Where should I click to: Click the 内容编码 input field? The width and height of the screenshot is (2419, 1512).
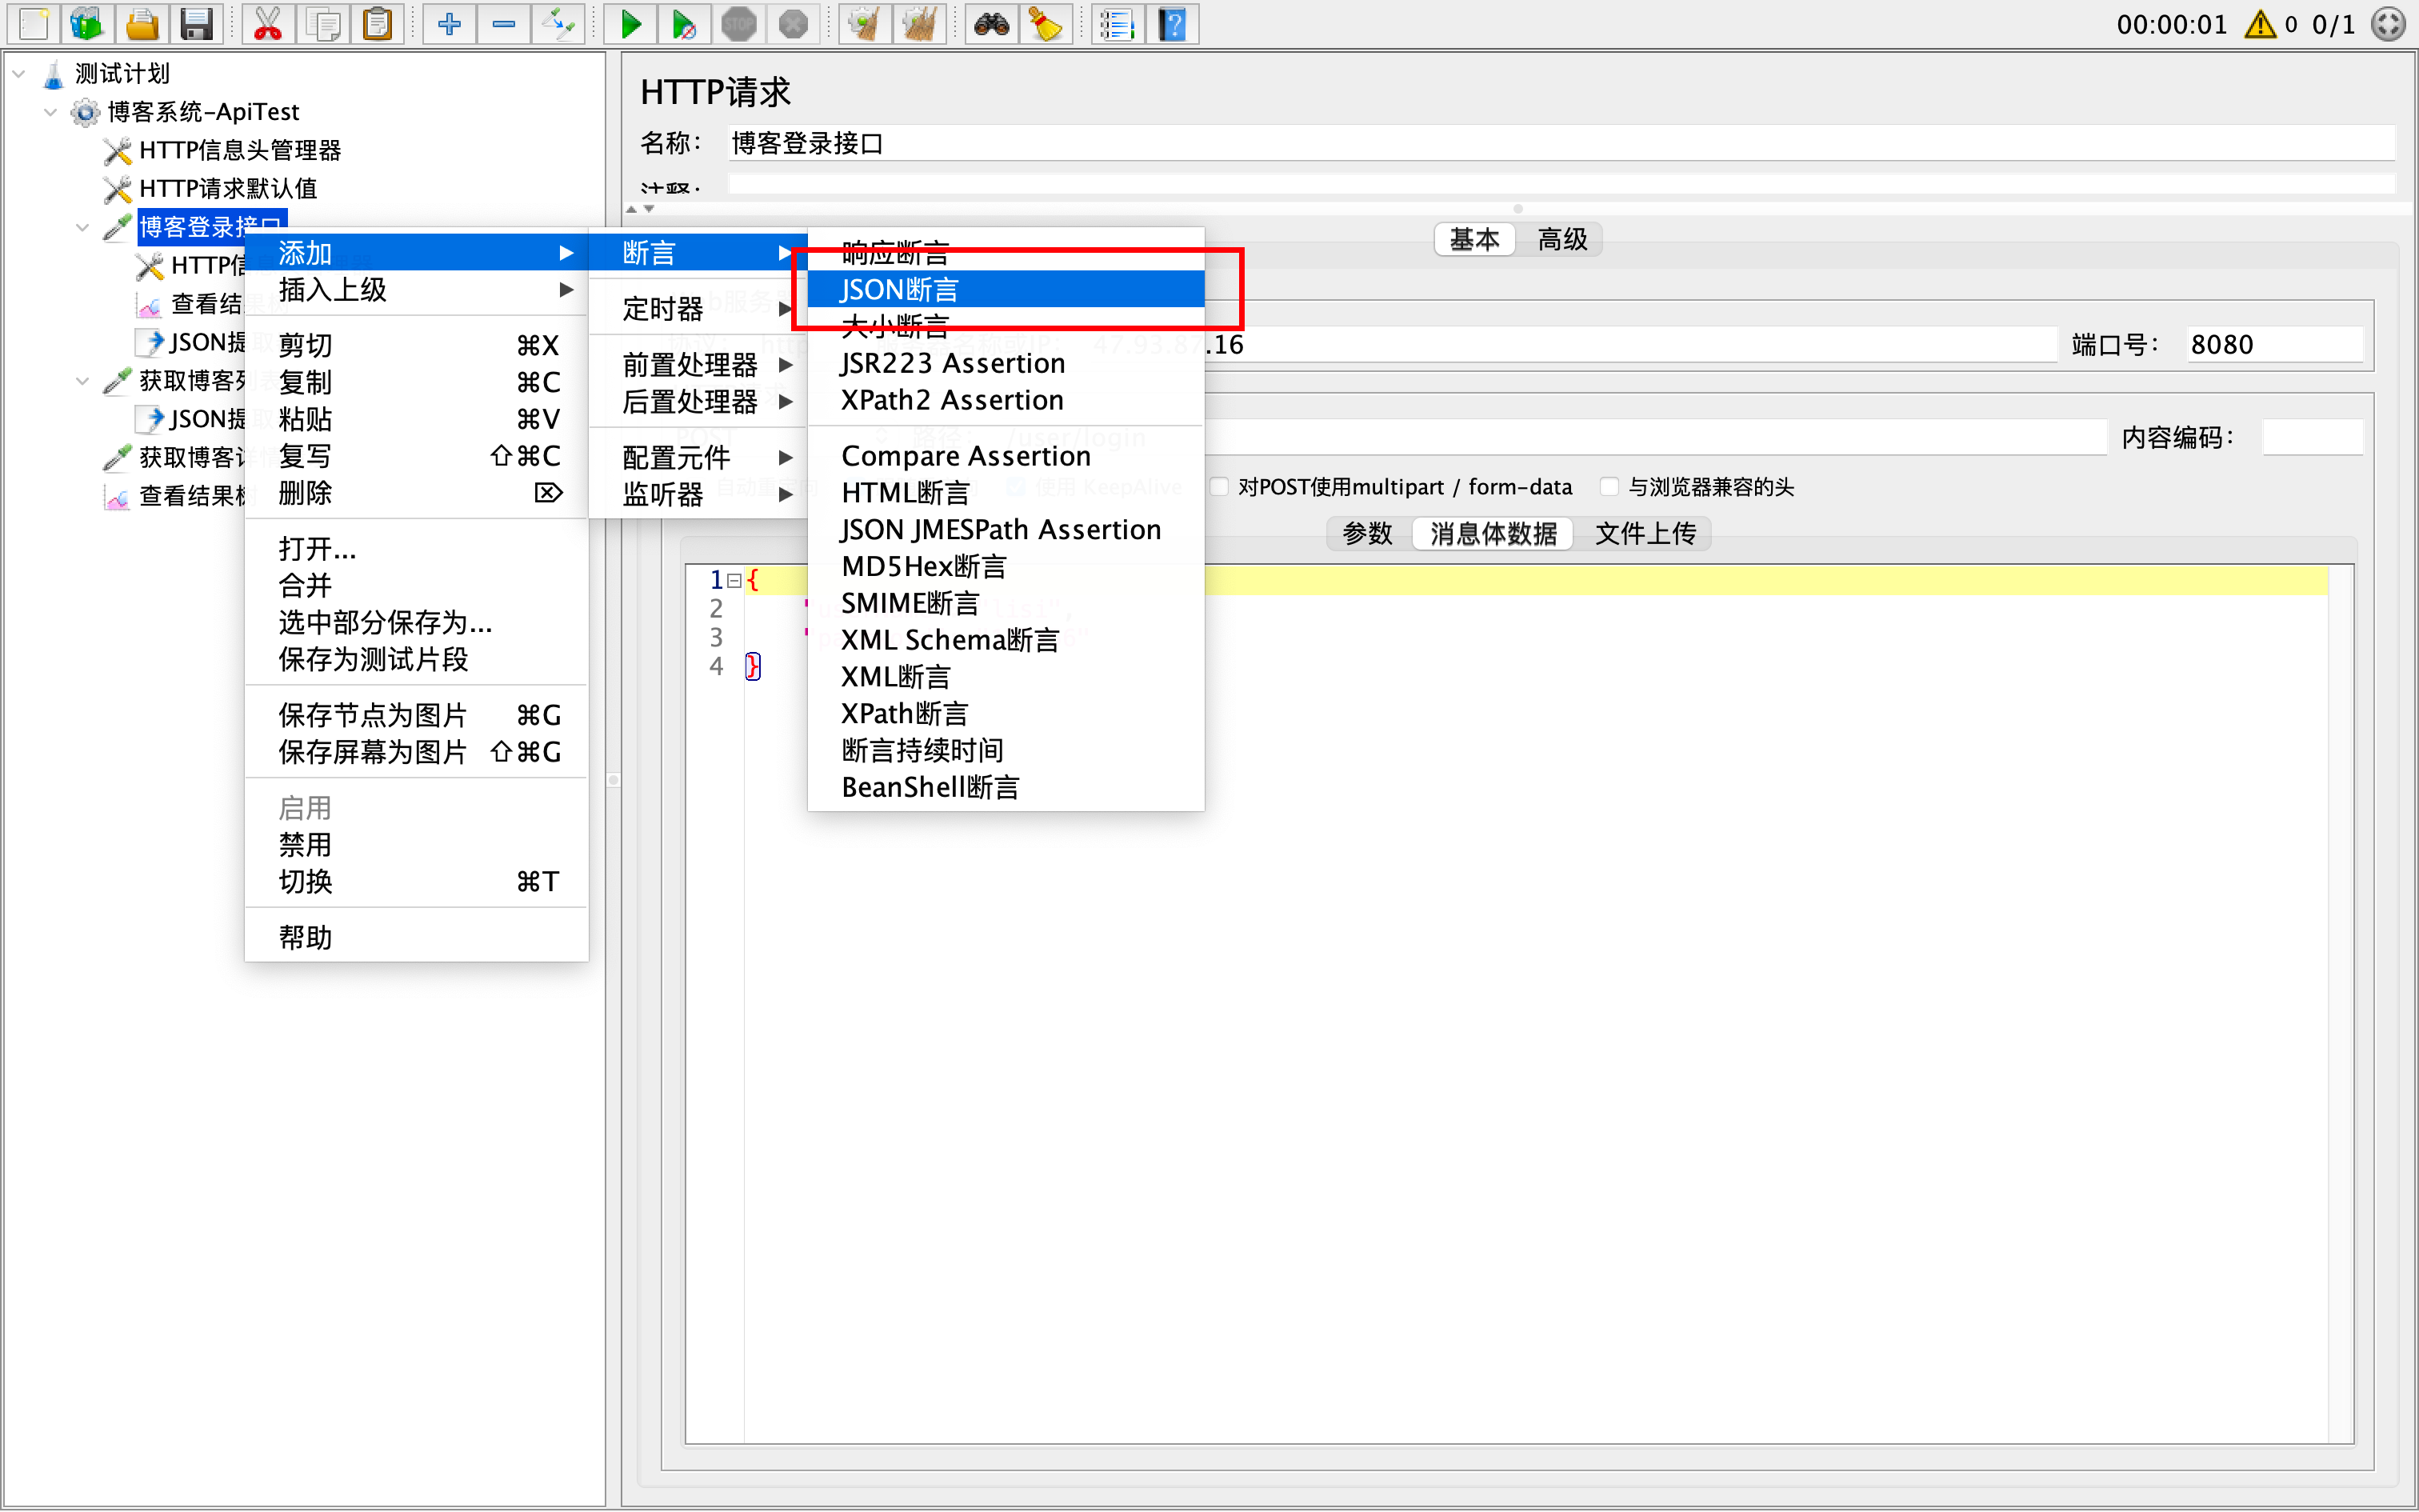(2312, 438)
